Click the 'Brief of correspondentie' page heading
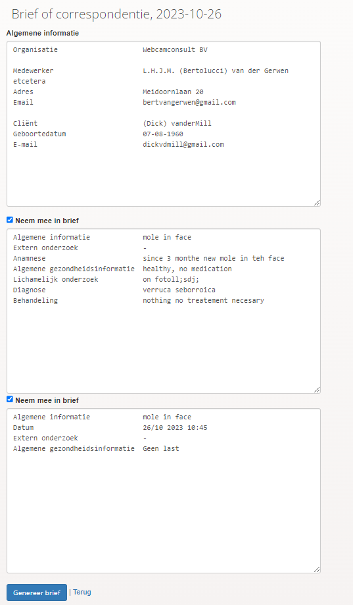Image resolution: width=353 pixels, height=605 pixels. pyautogui.click(x=116, y=14)
